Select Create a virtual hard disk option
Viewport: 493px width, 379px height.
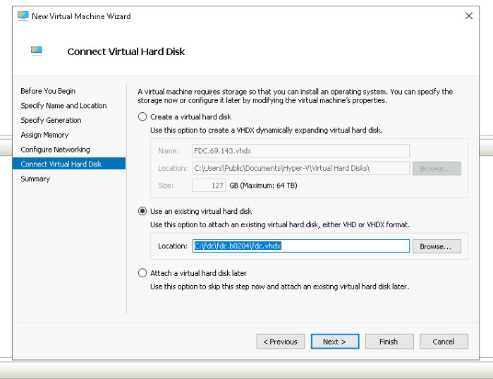pos(143,117)
